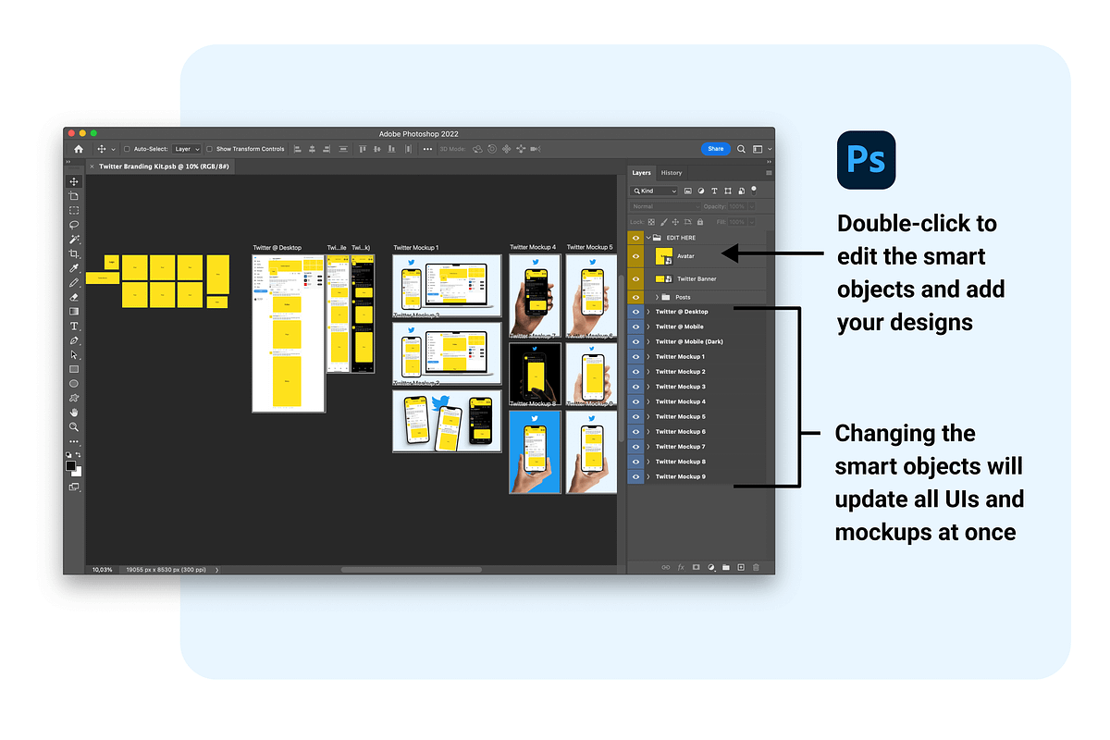Viewport: 1110px width, 740px height.
Task: Filter layers by type (T) icon
Action: pos(715,191)
